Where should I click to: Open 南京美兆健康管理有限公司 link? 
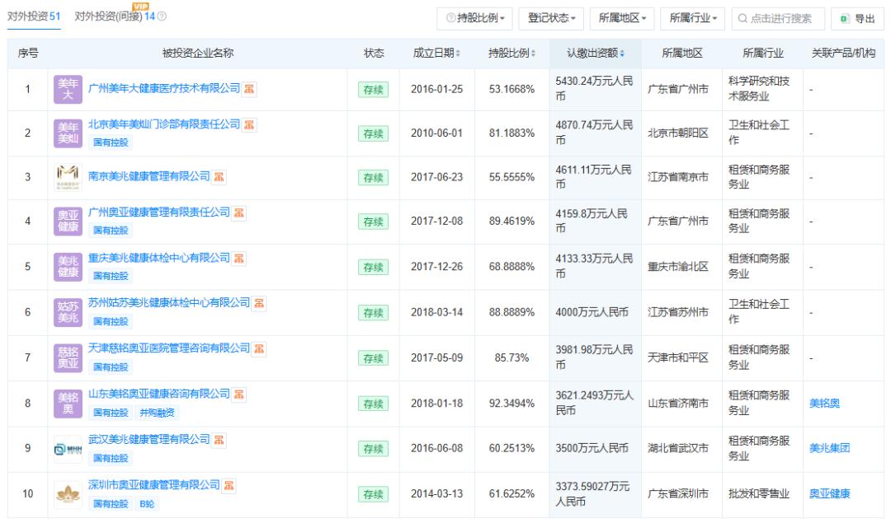tap(148, 177)
